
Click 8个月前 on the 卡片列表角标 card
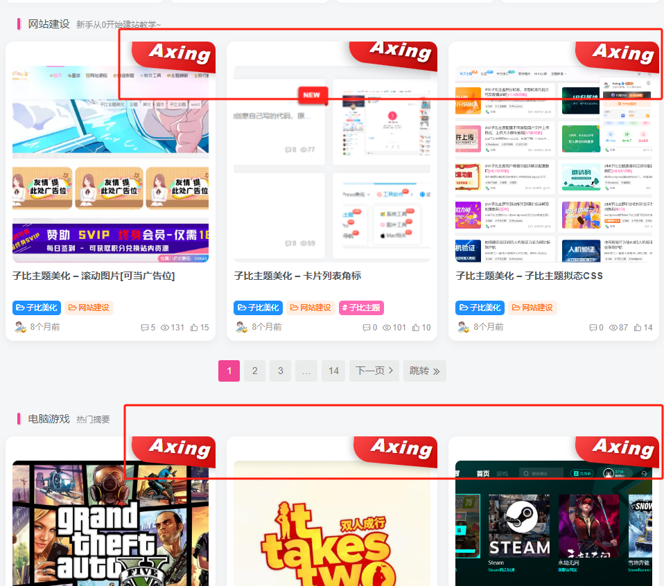click(267, 327)
